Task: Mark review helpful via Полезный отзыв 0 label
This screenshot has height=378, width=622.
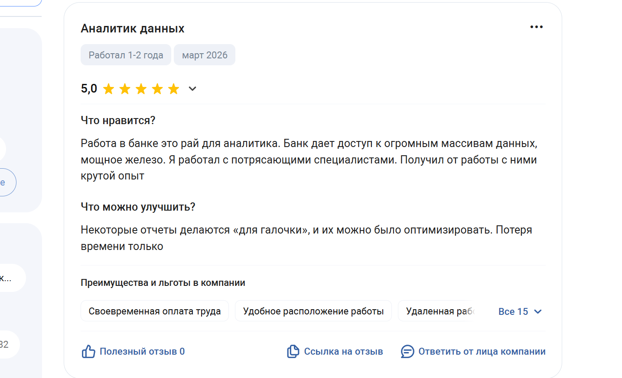Action: click(x=142, y=351)
